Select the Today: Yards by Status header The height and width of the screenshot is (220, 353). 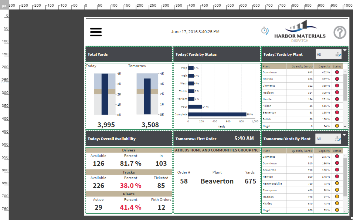(x=217, y=54)
